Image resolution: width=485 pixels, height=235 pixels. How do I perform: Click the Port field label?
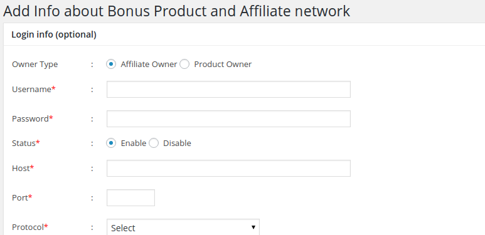(22, 197)
